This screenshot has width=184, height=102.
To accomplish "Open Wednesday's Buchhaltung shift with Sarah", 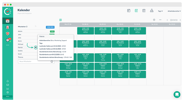I will click(x=103, y=44).
